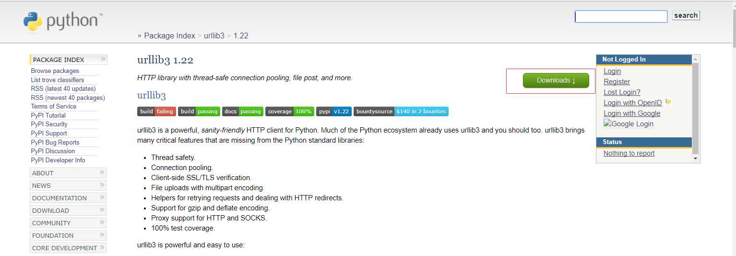Viewport: 736px width, 256px height.
Task: Click the green Downloads button
Action: pos(556,80)
